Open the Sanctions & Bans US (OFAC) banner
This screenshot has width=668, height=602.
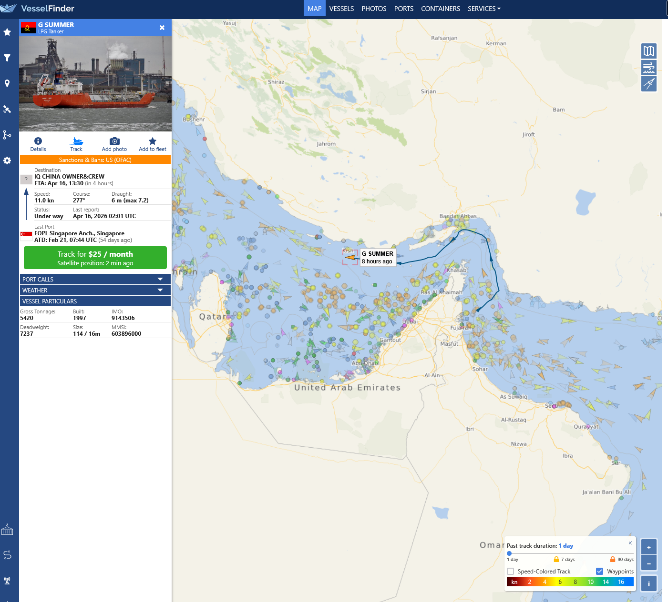tap(95, 160)
